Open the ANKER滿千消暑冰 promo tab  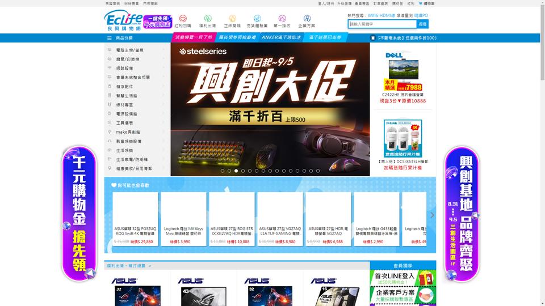281,37
